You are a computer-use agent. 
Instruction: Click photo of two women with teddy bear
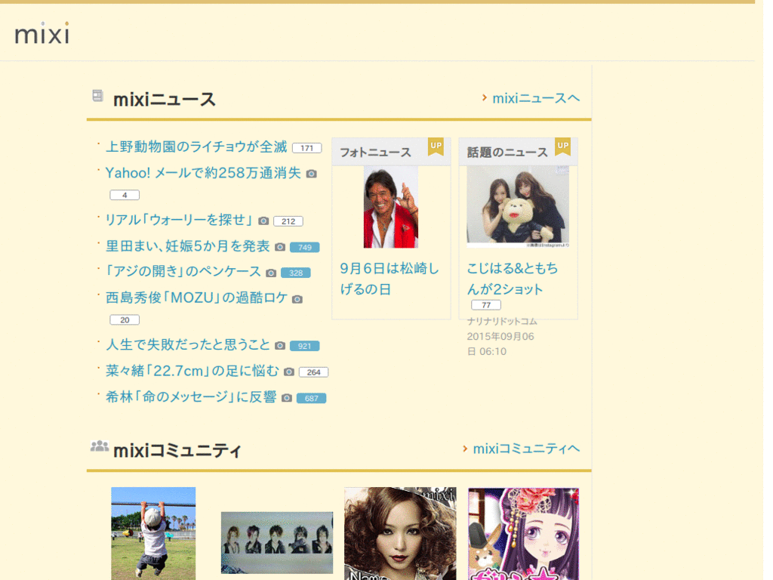(x=518, y=207)
